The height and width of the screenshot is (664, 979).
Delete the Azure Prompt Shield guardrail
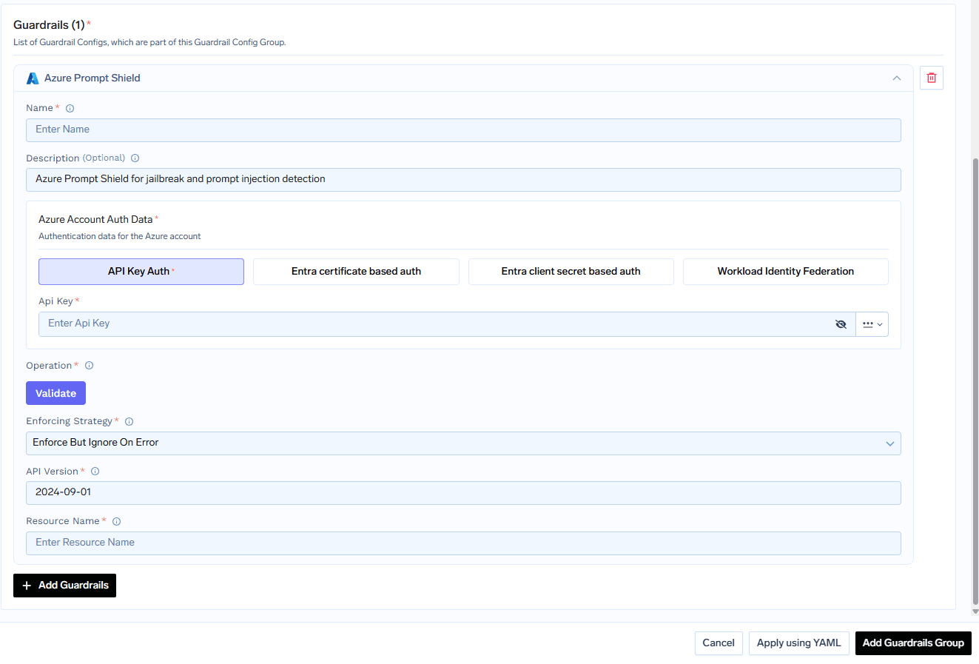[x=932, y=78]
